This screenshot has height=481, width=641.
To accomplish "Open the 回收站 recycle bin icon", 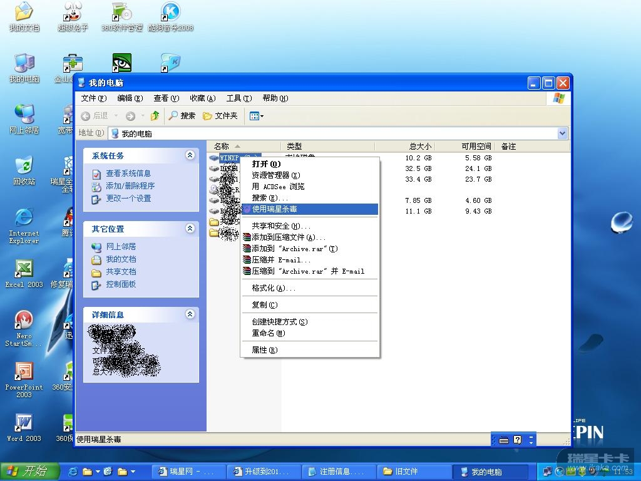I will [x=24, y=168].
